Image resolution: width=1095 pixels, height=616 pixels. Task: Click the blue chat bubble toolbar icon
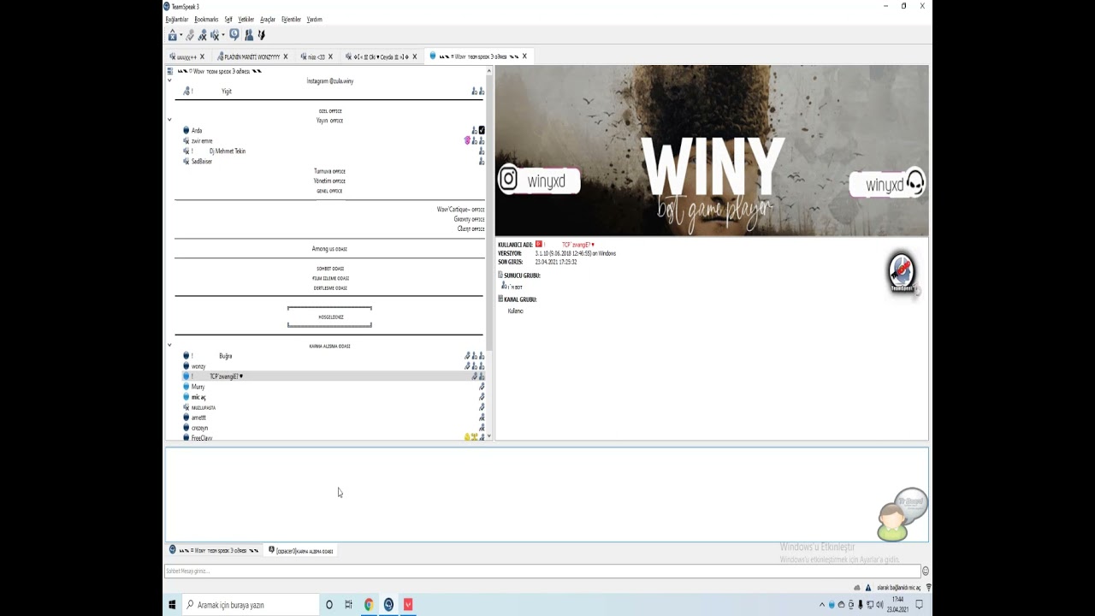234,35
